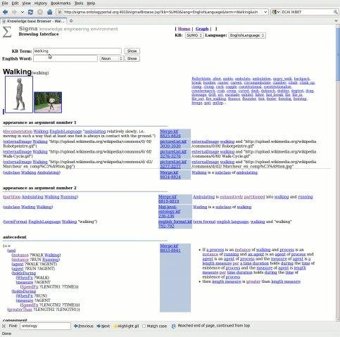This screenshot has height=337, width=340.
Task: Reload the page with the refresh icon
Action: pyautogui.click(x=30, y=12)
